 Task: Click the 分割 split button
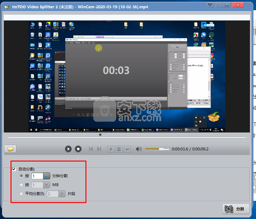click(236, 209)
